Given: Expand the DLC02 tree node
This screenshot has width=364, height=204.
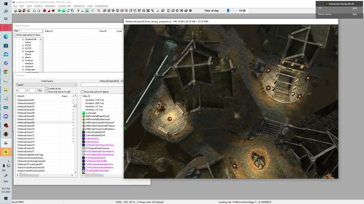Looking at the screenshot, I should click(23, 48).
